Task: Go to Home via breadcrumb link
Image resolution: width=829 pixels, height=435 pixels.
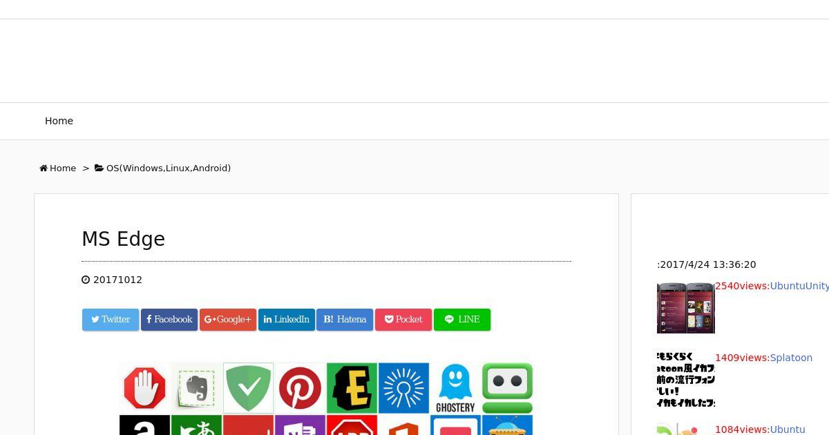Action: pos(63,168)
